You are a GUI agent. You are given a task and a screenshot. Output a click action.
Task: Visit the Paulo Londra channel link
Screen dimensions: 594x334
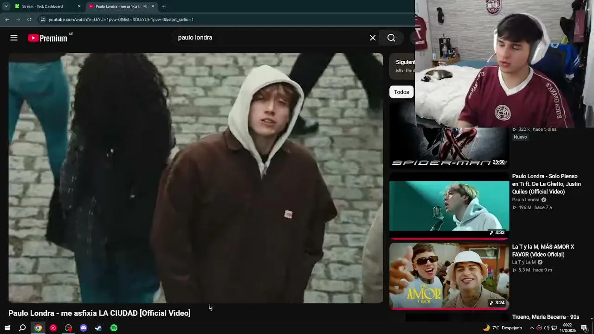[x=526, y=200]
